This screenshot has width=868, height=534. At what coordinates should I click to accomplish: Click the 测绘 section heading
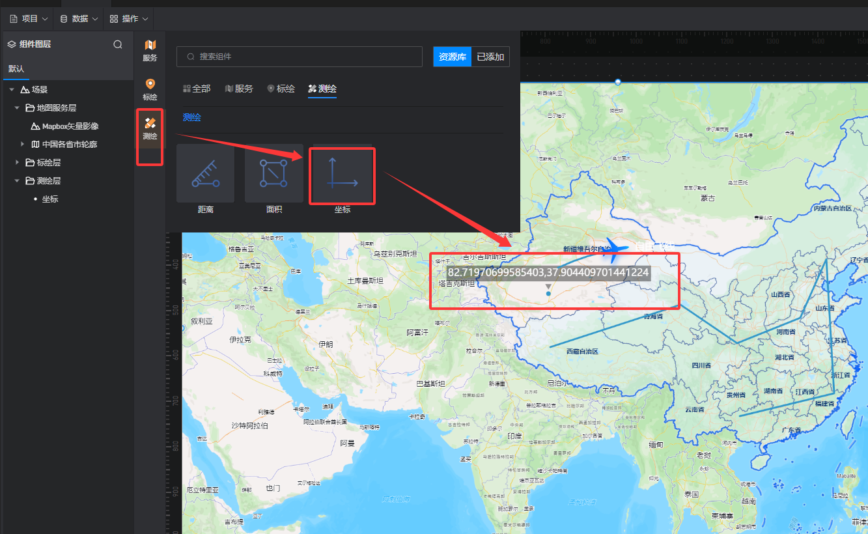[192, 117]
